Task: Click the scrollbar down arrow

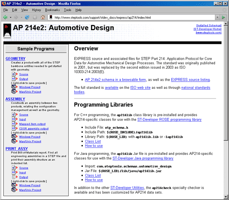Action: pos(225,197)
